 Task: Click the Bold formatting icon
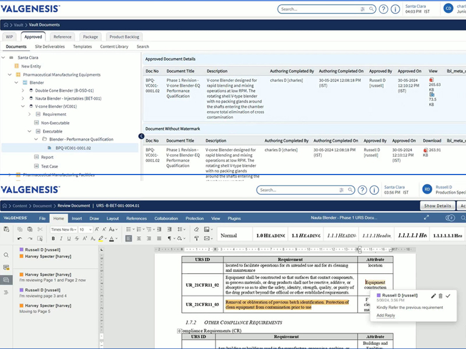tap(53, 238)
